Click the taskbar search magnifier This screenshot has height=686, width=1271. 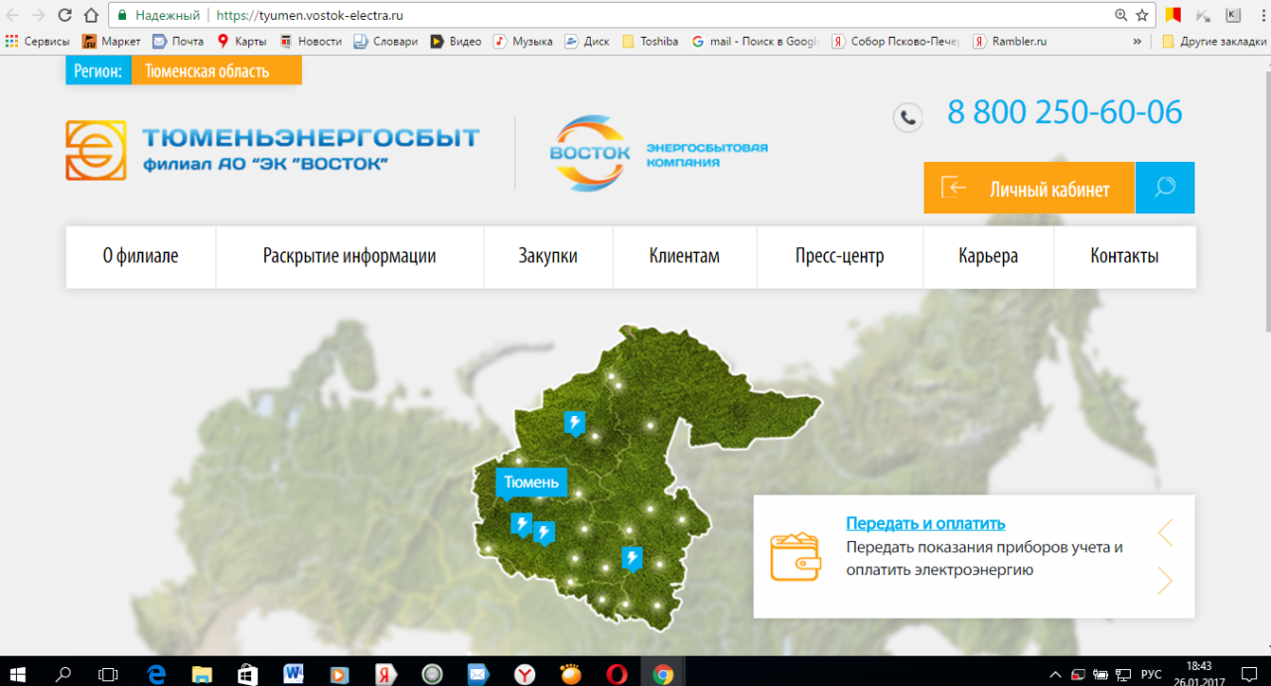pos(64,673)
